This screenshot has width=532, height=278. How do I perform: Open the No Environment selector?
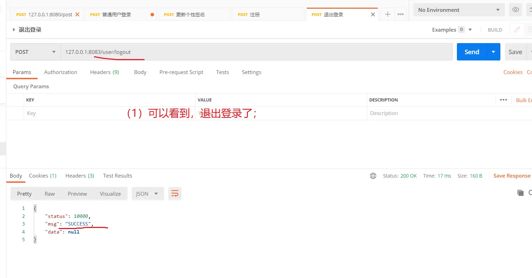(459, 10)
